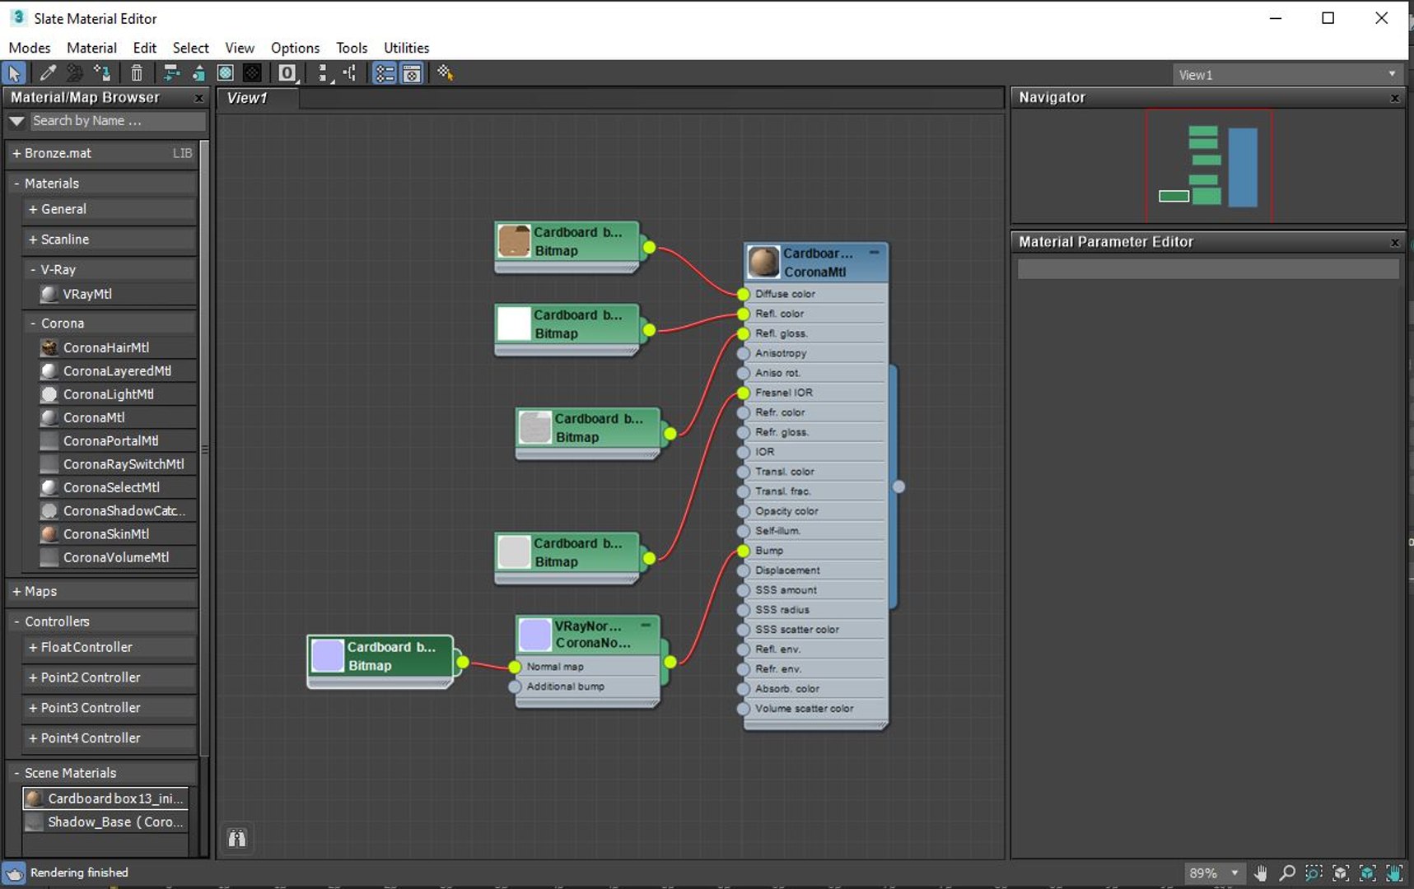
Task: Click Hide Unused Nodeslots icon
Action: click(198, 73)
